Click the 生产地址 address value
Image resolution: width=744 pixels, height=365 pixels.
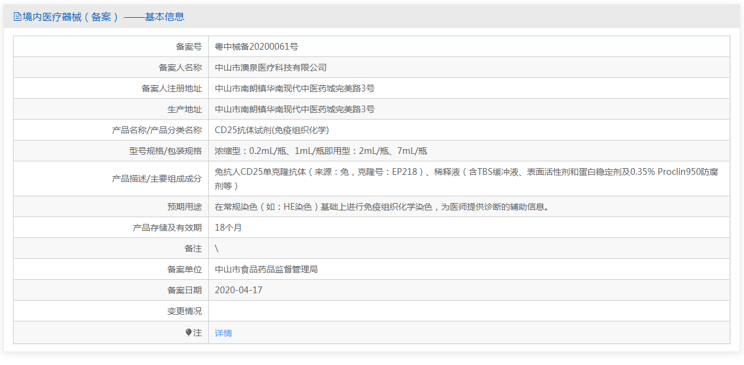pos(295,109)
